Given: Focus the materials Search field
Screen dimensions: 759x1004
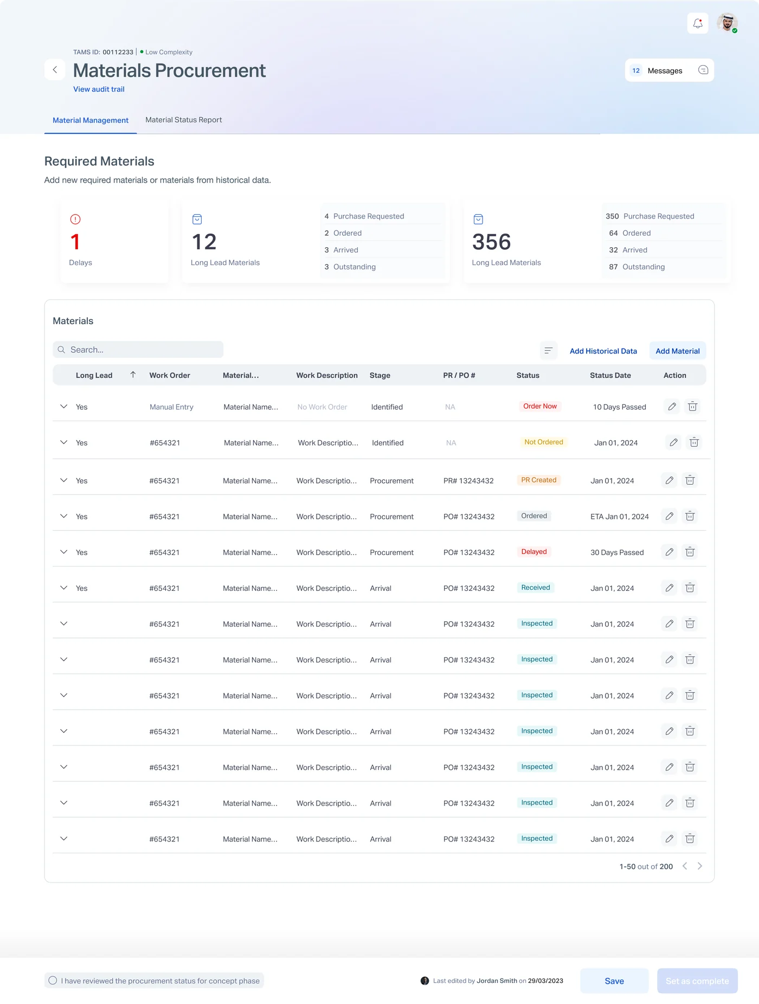Looking at the screenshot, I should coord(138,350).
